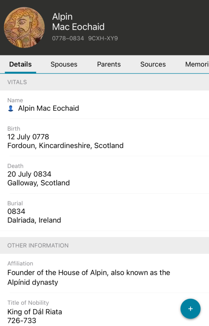Viewport: 209px width, 326px height.
Task: Tap the birthplace Fordoun, Kincardineshire, Scotland
Action: (x=65, y=146)
